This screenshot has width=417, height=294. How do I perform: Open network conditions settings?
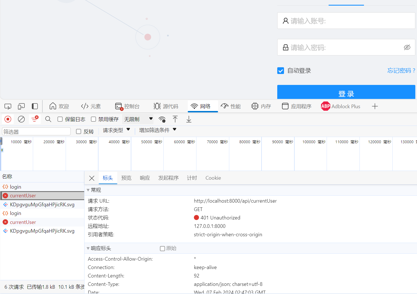click(x=162, y=119)
